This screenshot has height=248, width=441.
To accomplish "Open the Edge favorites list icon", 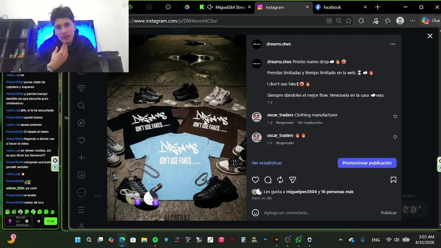I will (388, 21).
